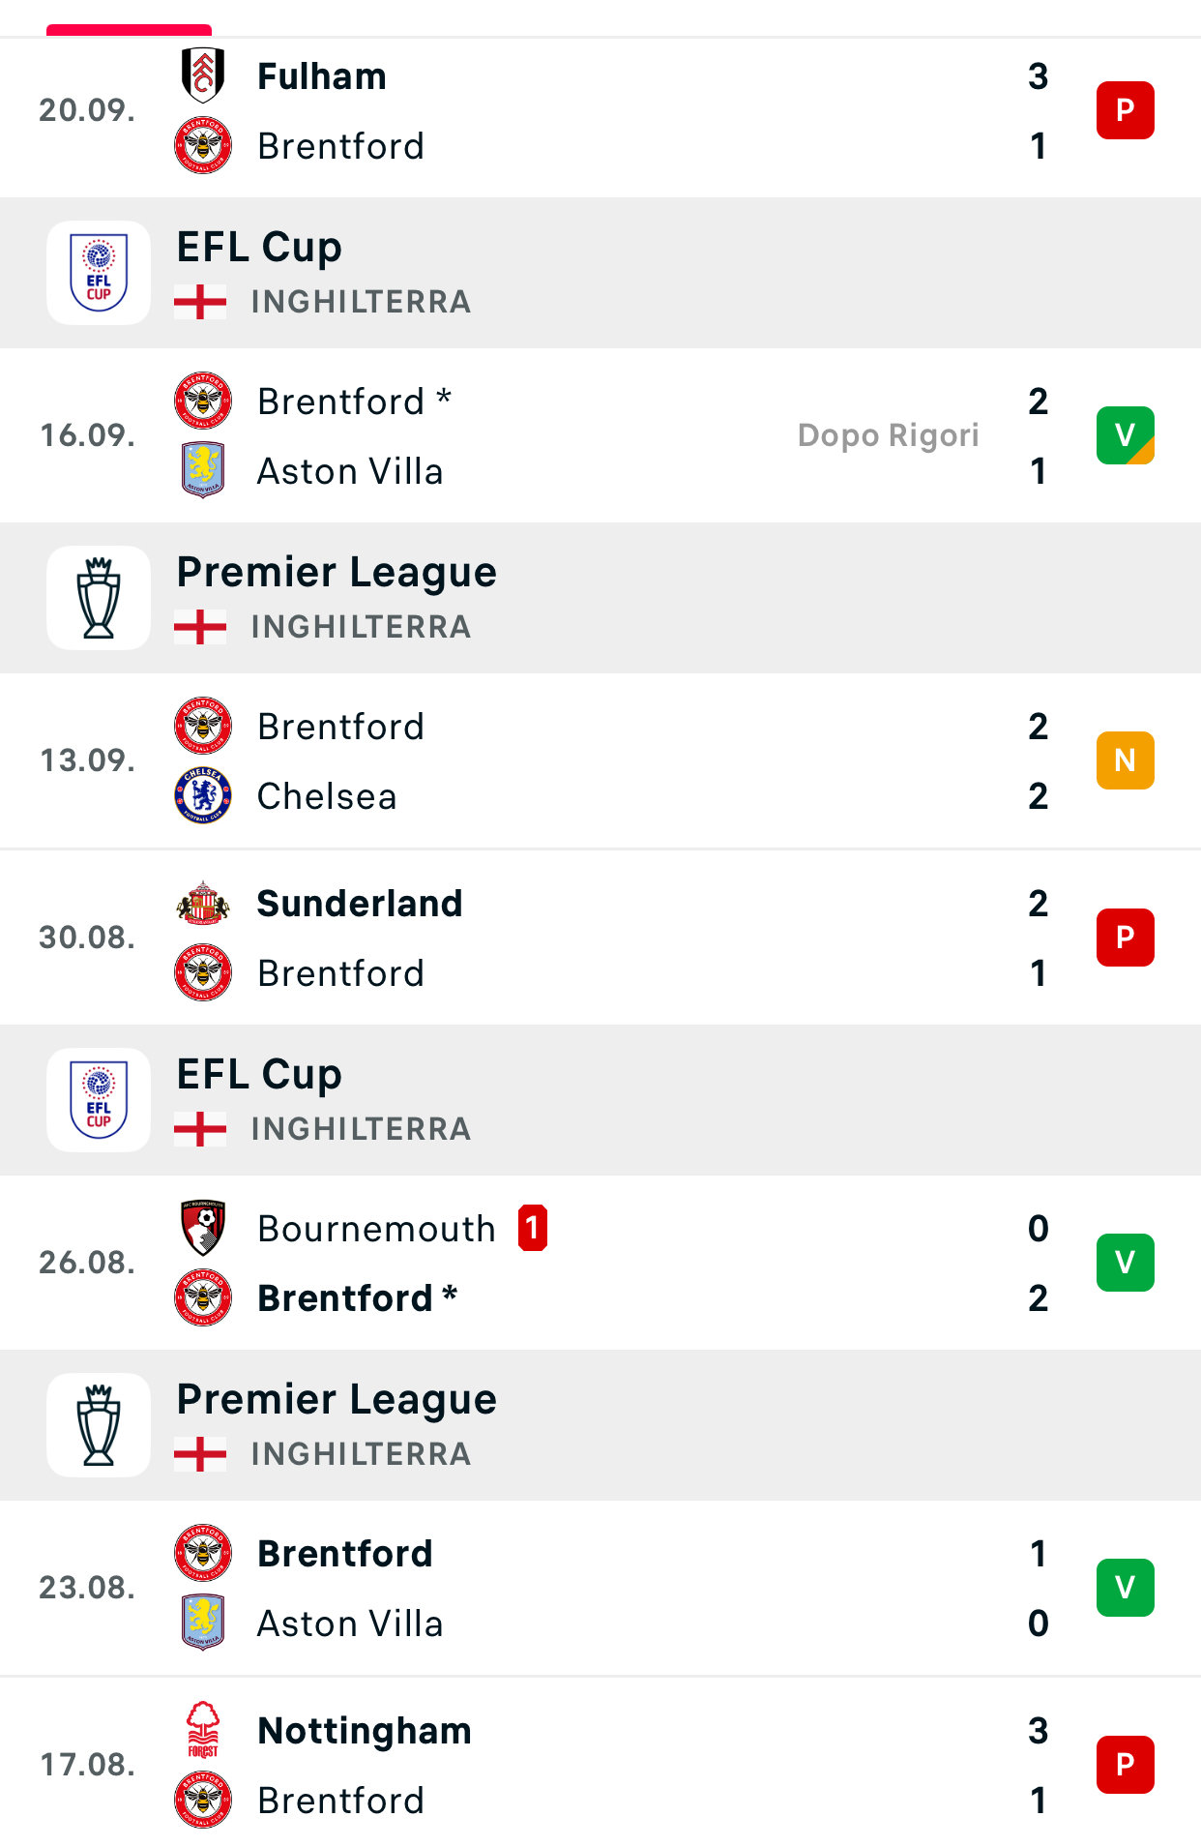Click the Sunderland team name
Screen dimensions: 1201x1847
coord(360,903)
